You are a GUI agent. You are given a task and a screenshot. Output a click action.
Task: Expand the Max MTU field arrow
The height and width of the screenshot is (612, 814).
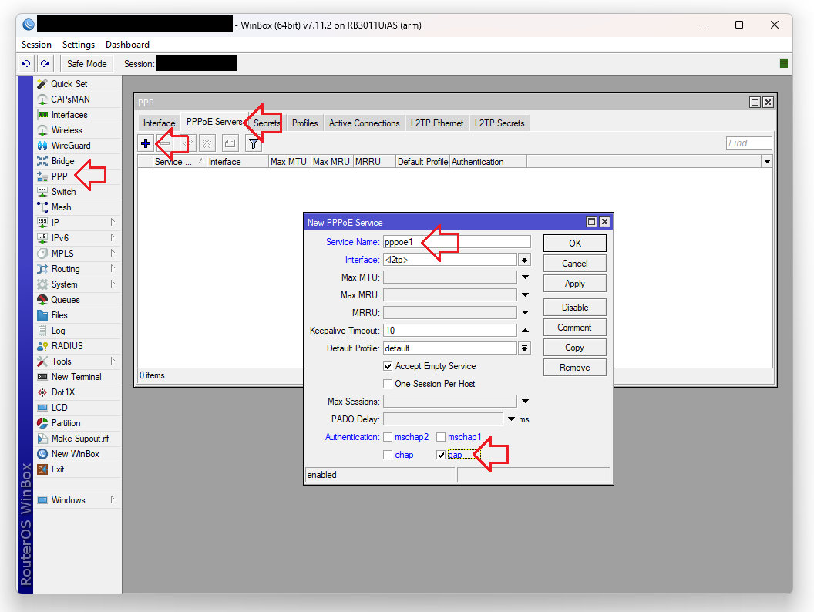tap(525, 277)
